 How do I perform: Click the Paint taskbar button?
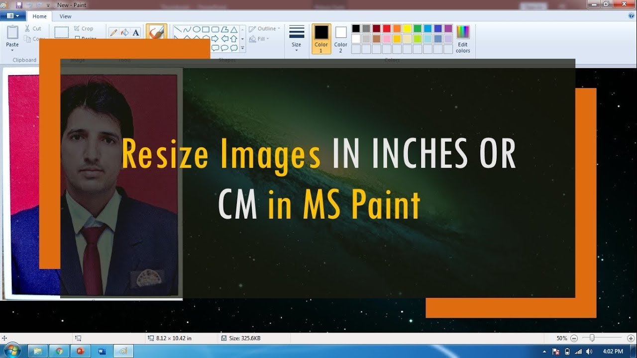click(123, 351)
